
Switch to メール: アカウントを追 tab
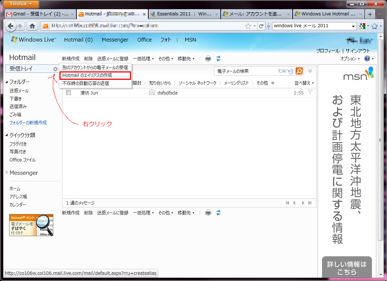(x=256, y=14)
